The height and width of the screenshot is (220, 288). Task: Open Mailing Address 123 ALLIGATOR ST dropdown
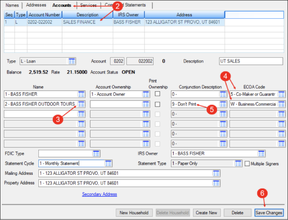pos(129,173)
